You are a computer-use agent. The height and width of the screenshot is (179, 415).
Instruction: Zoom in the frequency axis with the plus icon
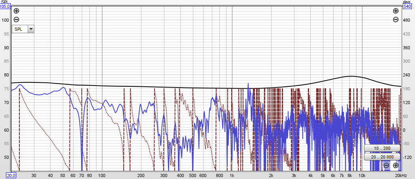[396, 166]
